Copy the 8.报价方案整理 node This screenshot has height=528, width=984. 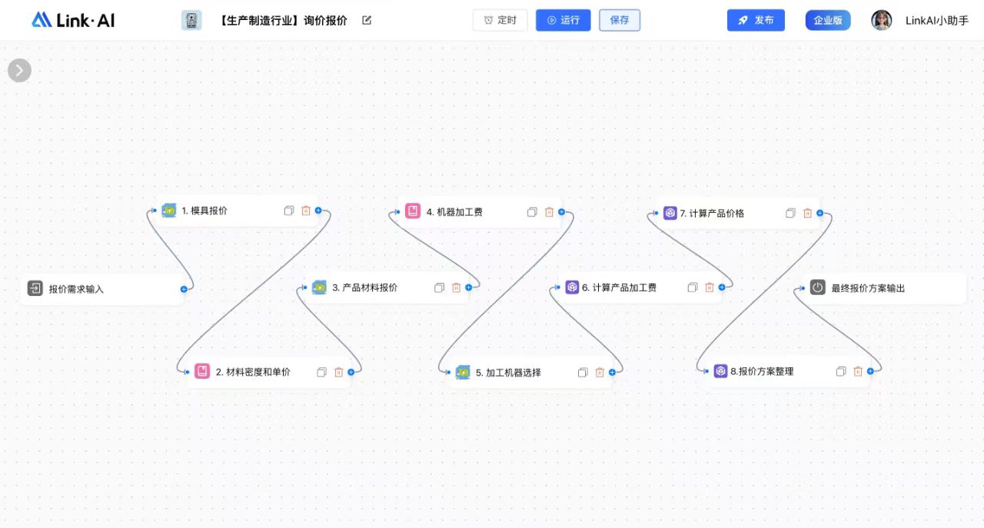coord(841,371)
